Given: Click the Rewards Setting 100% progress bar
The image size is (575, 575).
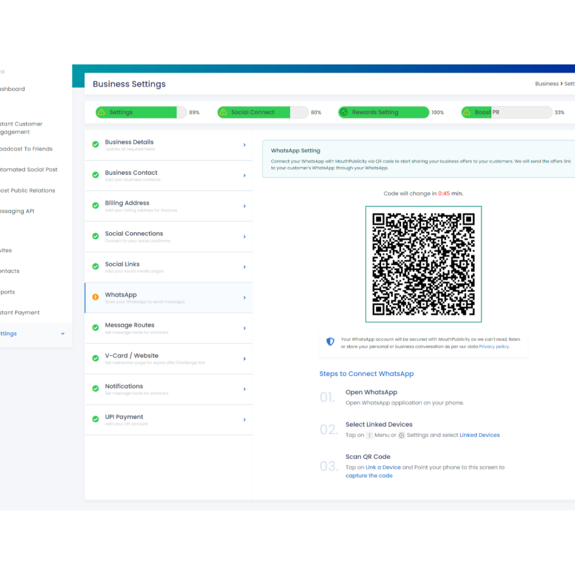Looking at the screenshot, I should pyautogui.click(x=383, y=112).
